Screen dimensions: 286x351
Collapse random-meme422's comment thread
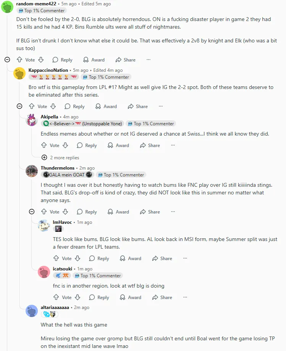(7, 60)
